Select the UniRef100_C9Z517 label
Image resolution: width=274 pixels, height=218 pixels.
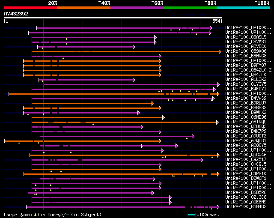pos(246,160)
